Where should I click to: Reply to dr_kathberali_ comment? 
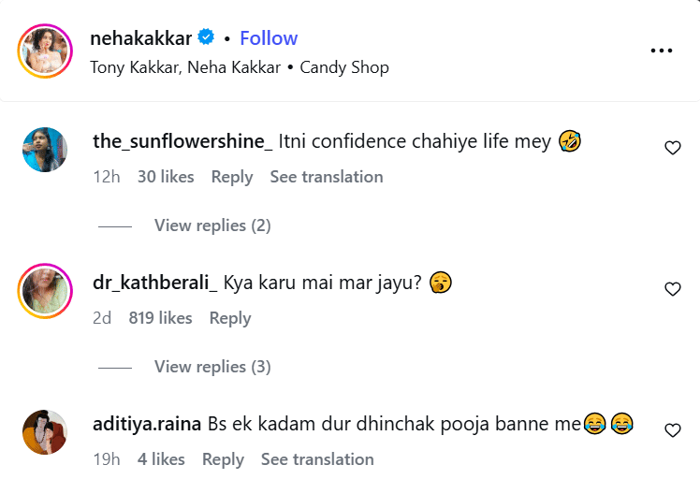coord(230,318)
